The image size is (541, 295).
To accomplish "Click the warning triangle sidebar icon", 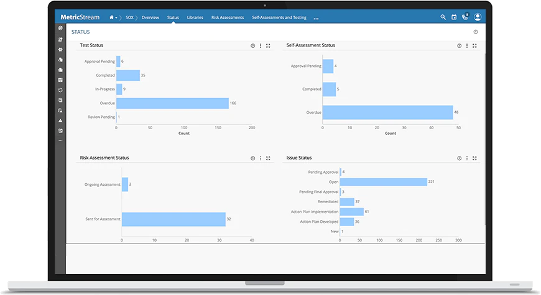I will (60, 120).
